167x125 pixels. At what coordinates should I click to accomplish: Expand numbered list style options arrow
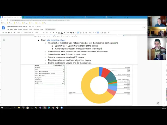[96, 33]
